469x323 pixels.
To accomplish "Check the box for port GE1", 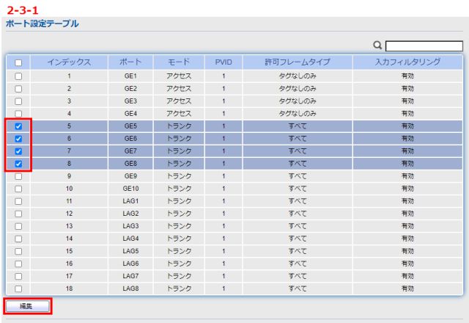I will click(18, 76).
